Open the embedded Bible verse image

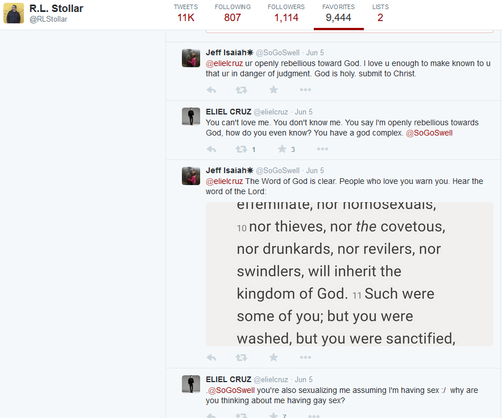coord(350,274)
